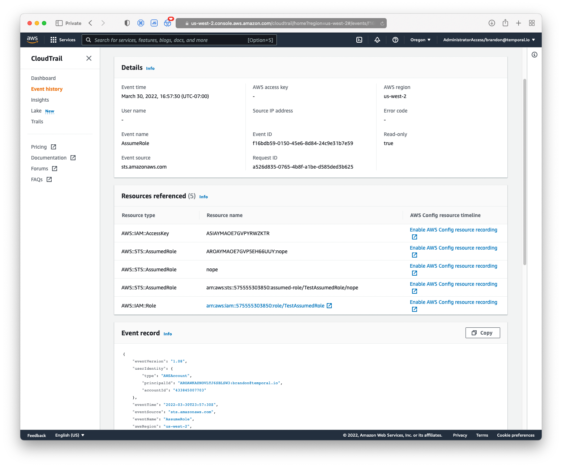Open external link icon beside TestAssumedRole ARN
The height and width of the screenshot is (467, 562).
pyautogui.click(x=329, y=306)
